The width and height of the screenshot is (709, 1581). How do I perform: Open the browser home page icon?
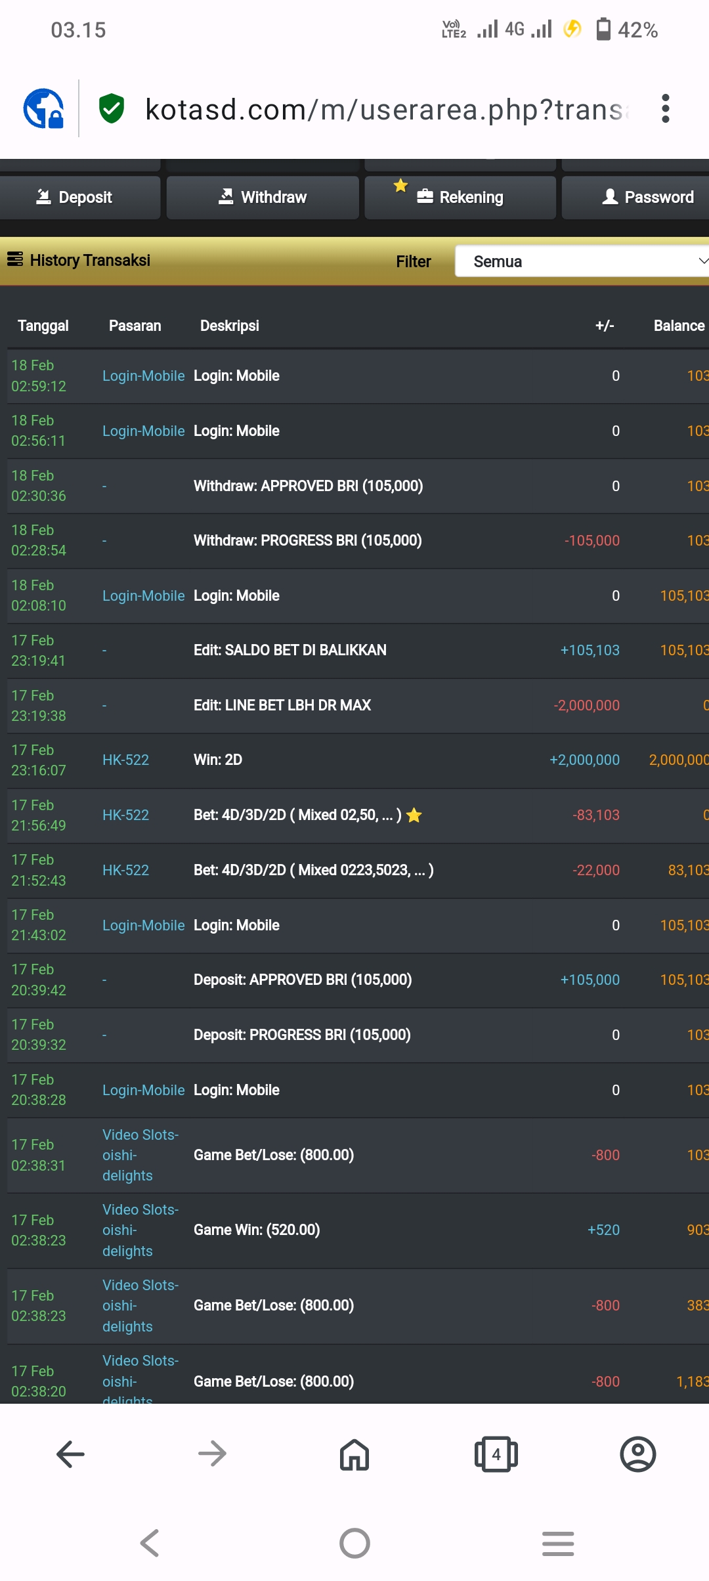[x=354, y=1454]
